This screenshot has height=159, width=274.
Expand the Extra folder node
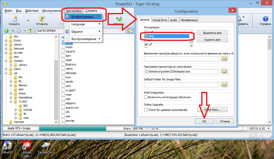tap(6, 40)
